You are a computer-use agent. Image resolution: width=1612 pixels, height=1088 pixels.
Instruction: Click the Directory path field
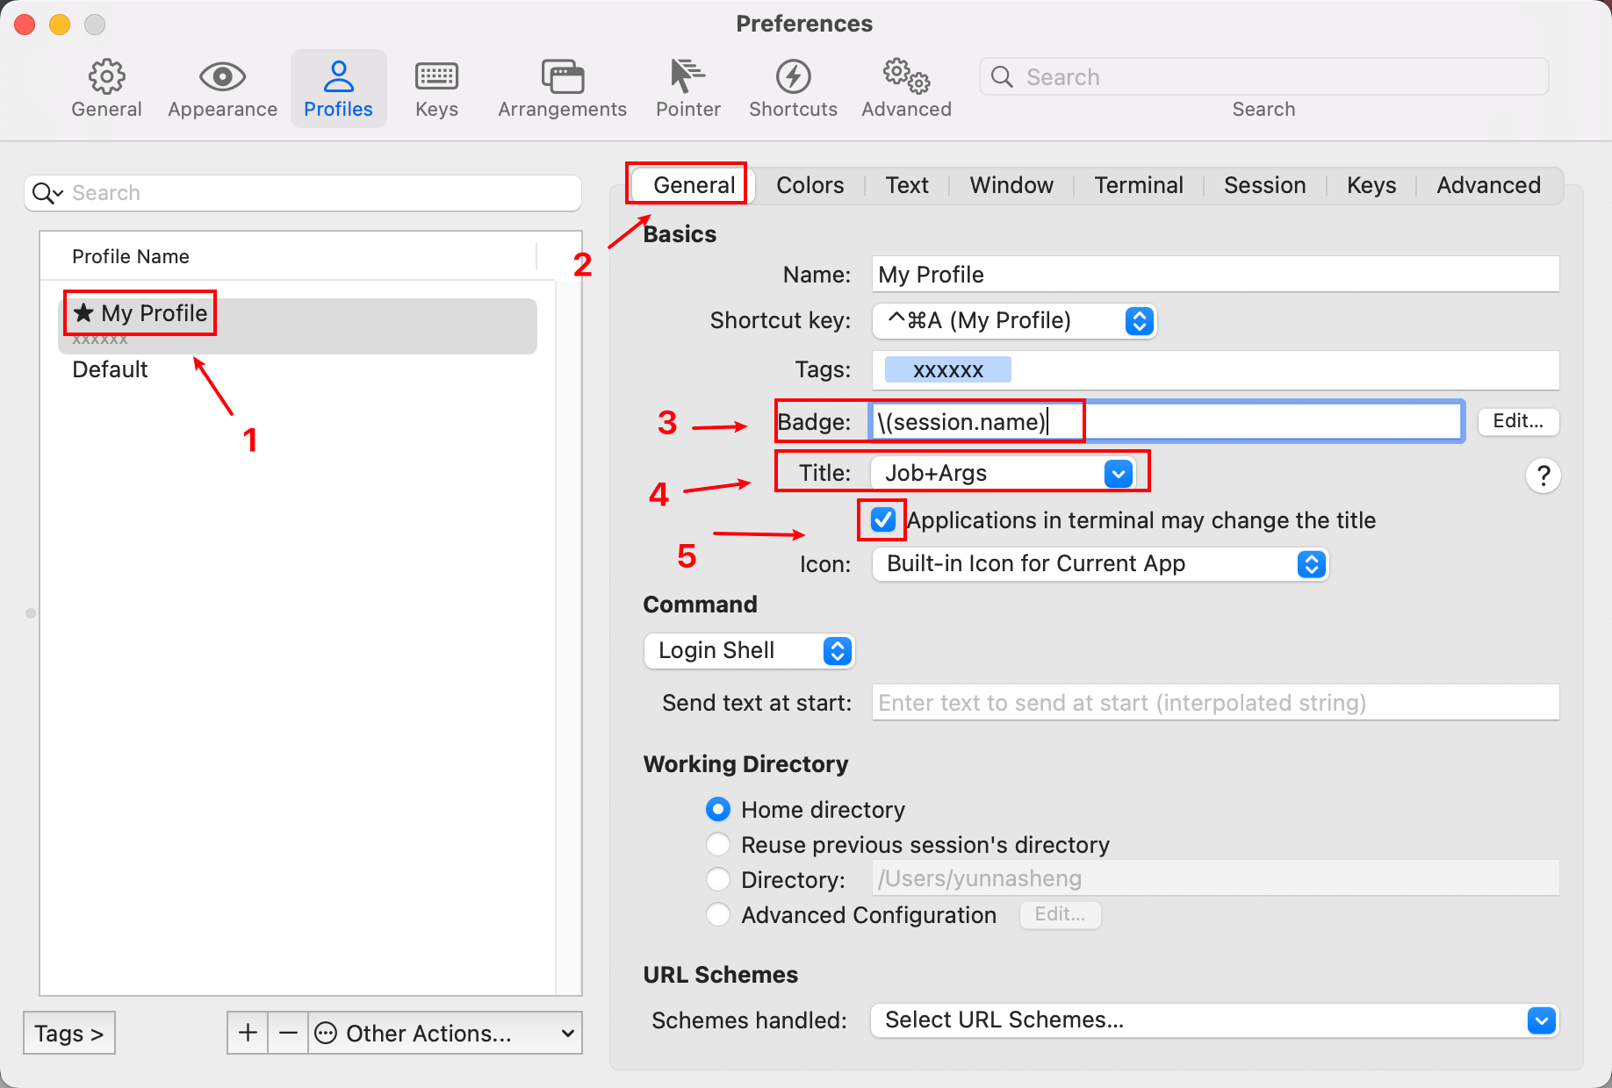coord(1215,878)
